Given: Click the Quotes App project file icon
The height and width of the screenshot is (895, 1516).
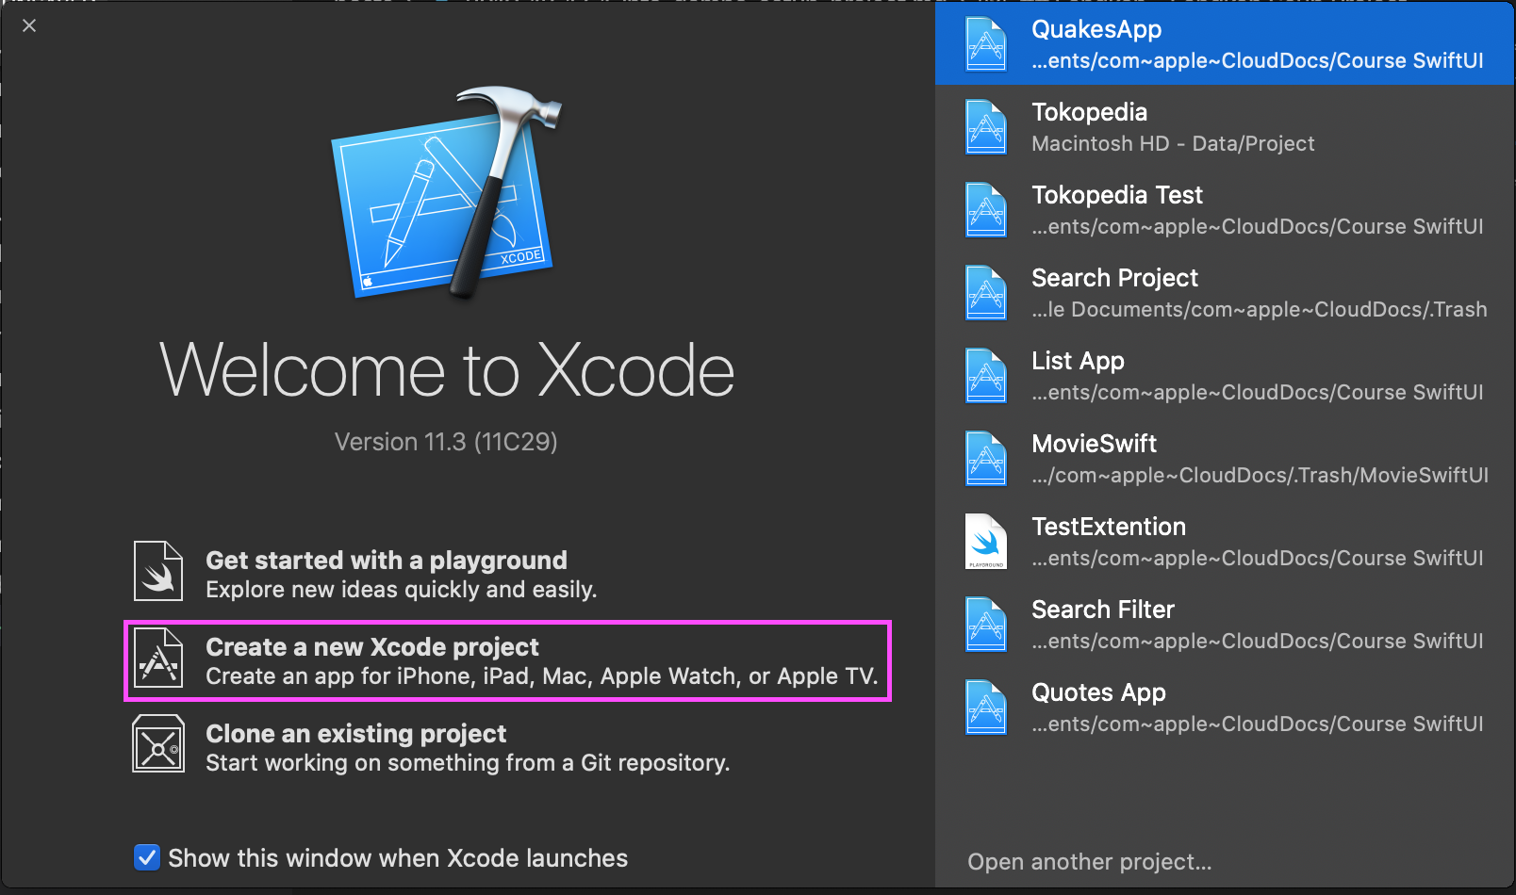Looking at the screenshot, I should click(x=986, y=708).
